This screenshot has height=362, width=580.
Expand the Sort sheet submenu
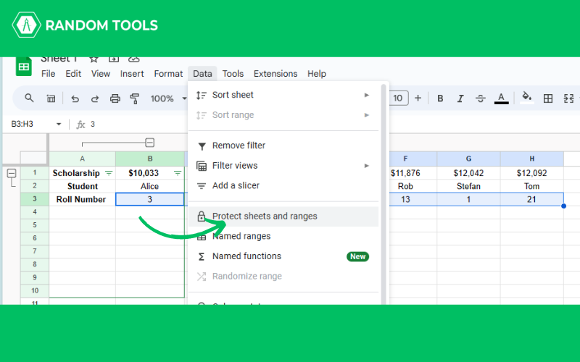point(283,95)
